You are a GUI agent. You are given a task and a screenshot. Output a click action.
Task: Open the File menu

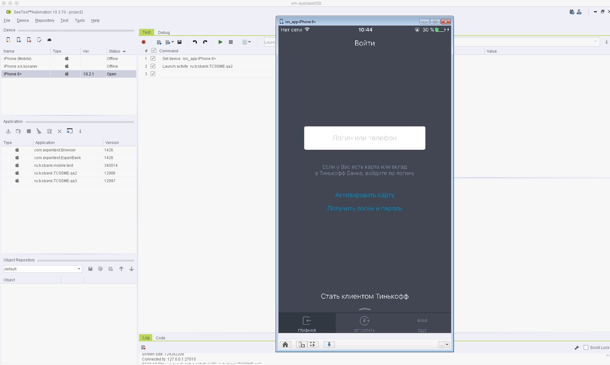point(7,21)
